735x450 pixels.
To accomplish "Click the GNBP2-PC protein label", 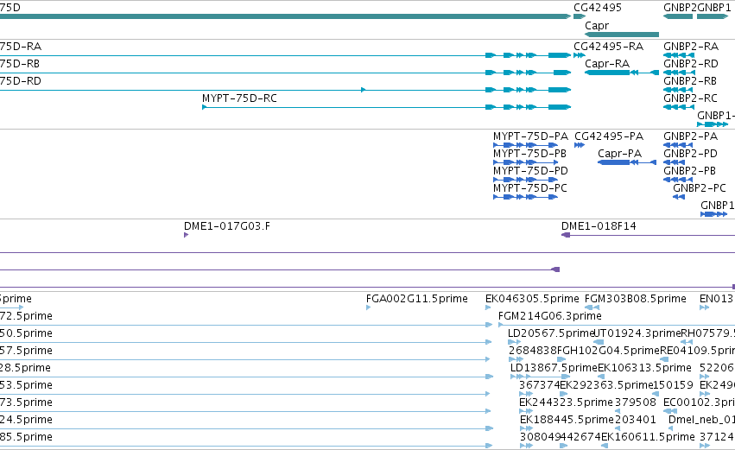I will coord(700,188).
